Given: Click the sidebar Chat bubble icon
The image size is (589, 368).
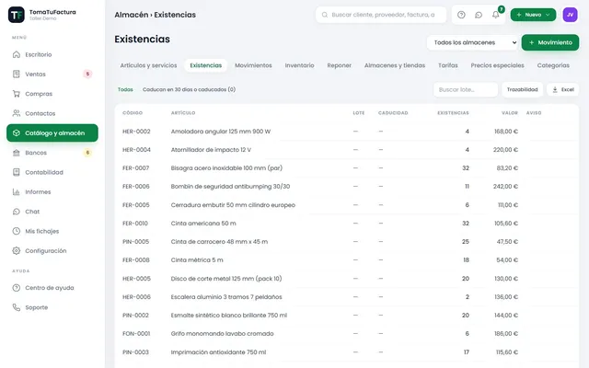Looking at the screenshot, I should (x=17, y=212).
